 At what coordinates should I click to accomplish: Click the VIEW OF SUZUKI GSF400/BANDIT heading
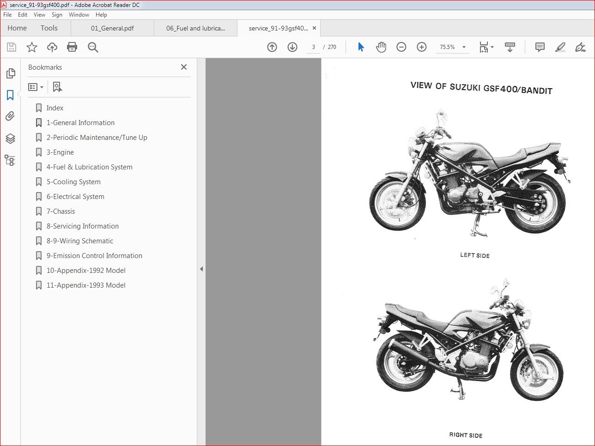click(x=481, y=88)
